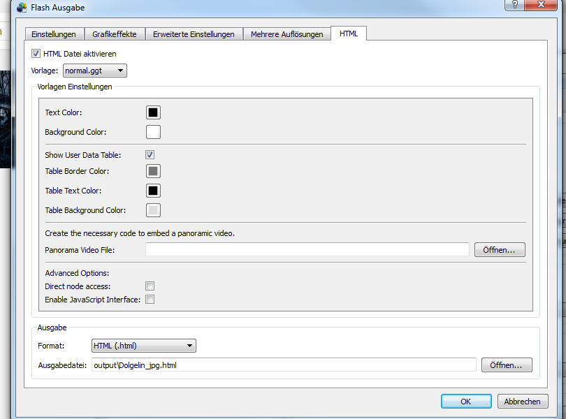Confirm the dialog with OK
Image resolution: width=566 pixels, height=419 pixels.
[465, 402]
